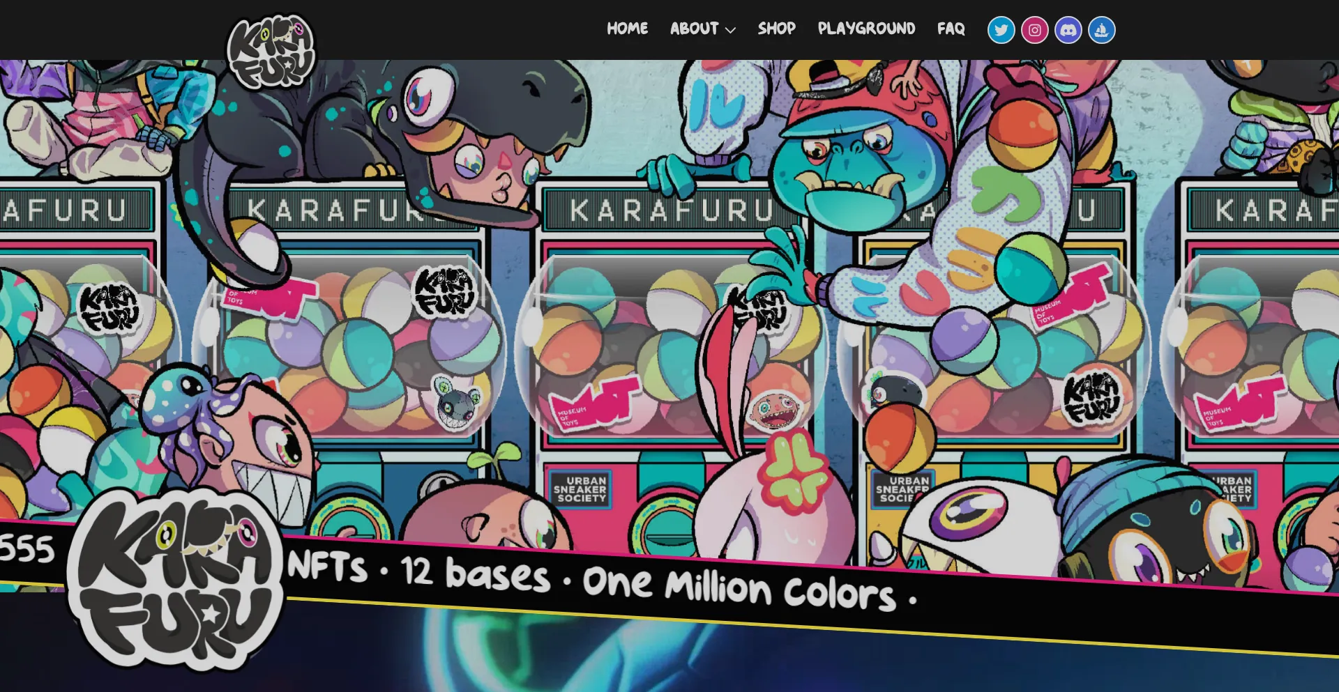The height and width of the screenshot is (692, 1339).
Task: Expand the ABOUT navigation dropdown
Action: pyautogui.click(x=693, y=29)
